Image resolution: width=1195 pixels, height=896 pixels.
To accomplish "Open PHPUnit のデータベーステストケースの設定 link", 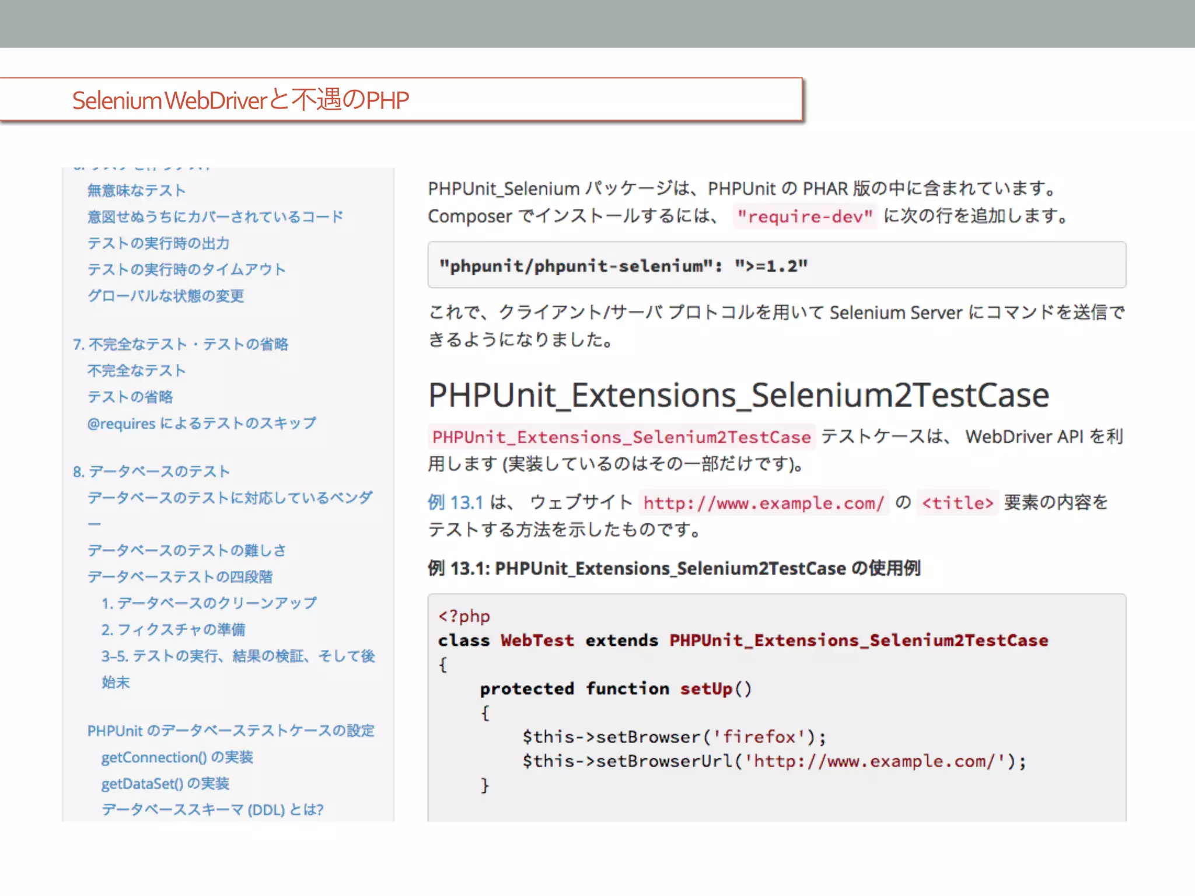I will point(231,730).
